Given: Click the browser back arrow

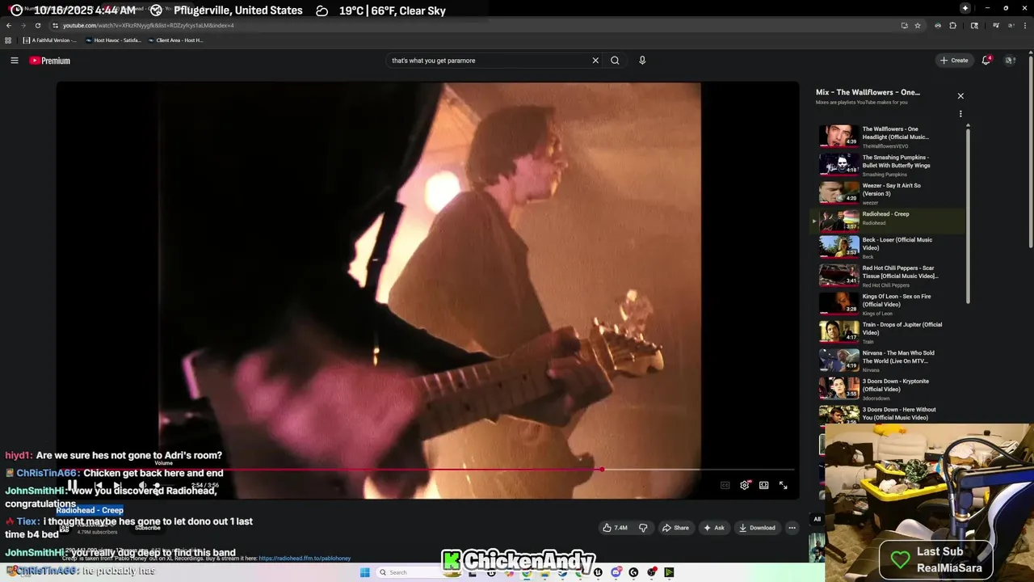Looking at the screenshot, I should [x=9, y=25].
